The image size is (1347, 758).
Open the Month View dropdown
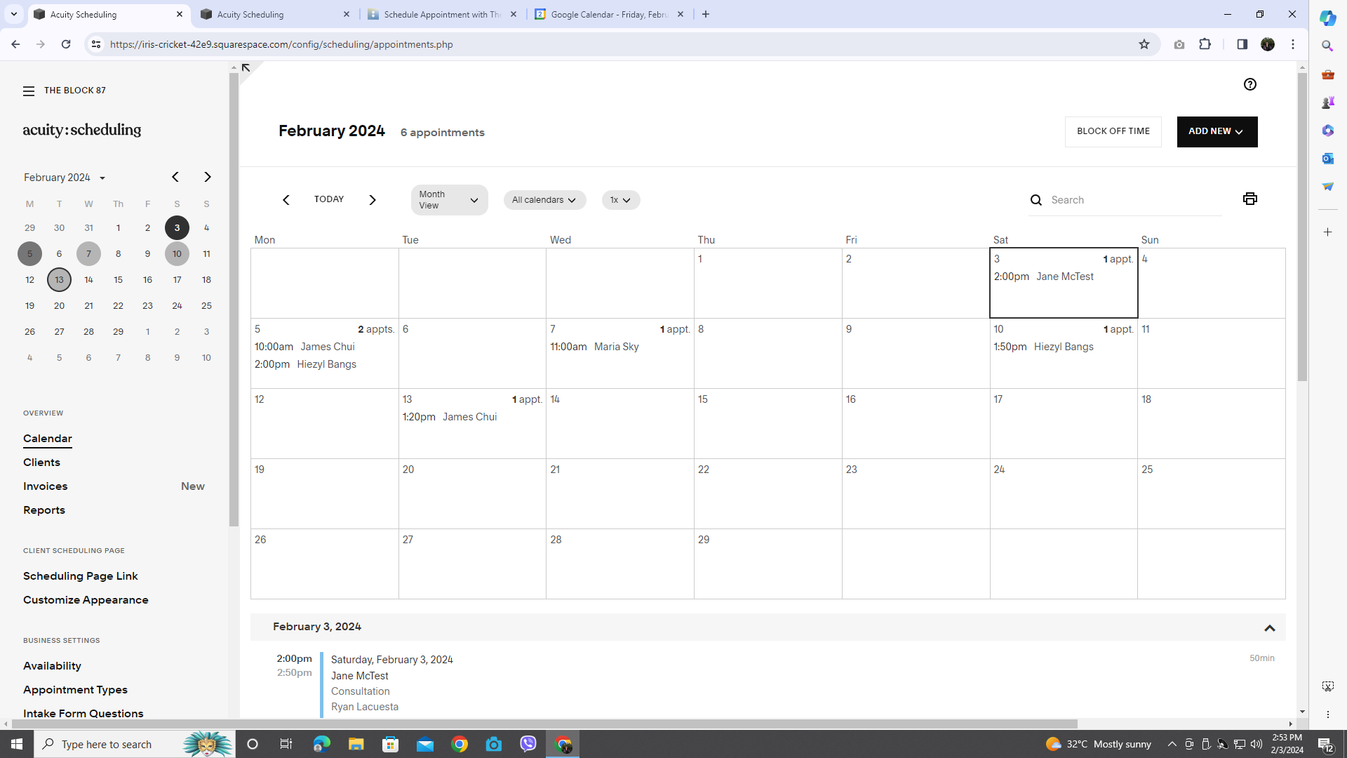(449, 200)
